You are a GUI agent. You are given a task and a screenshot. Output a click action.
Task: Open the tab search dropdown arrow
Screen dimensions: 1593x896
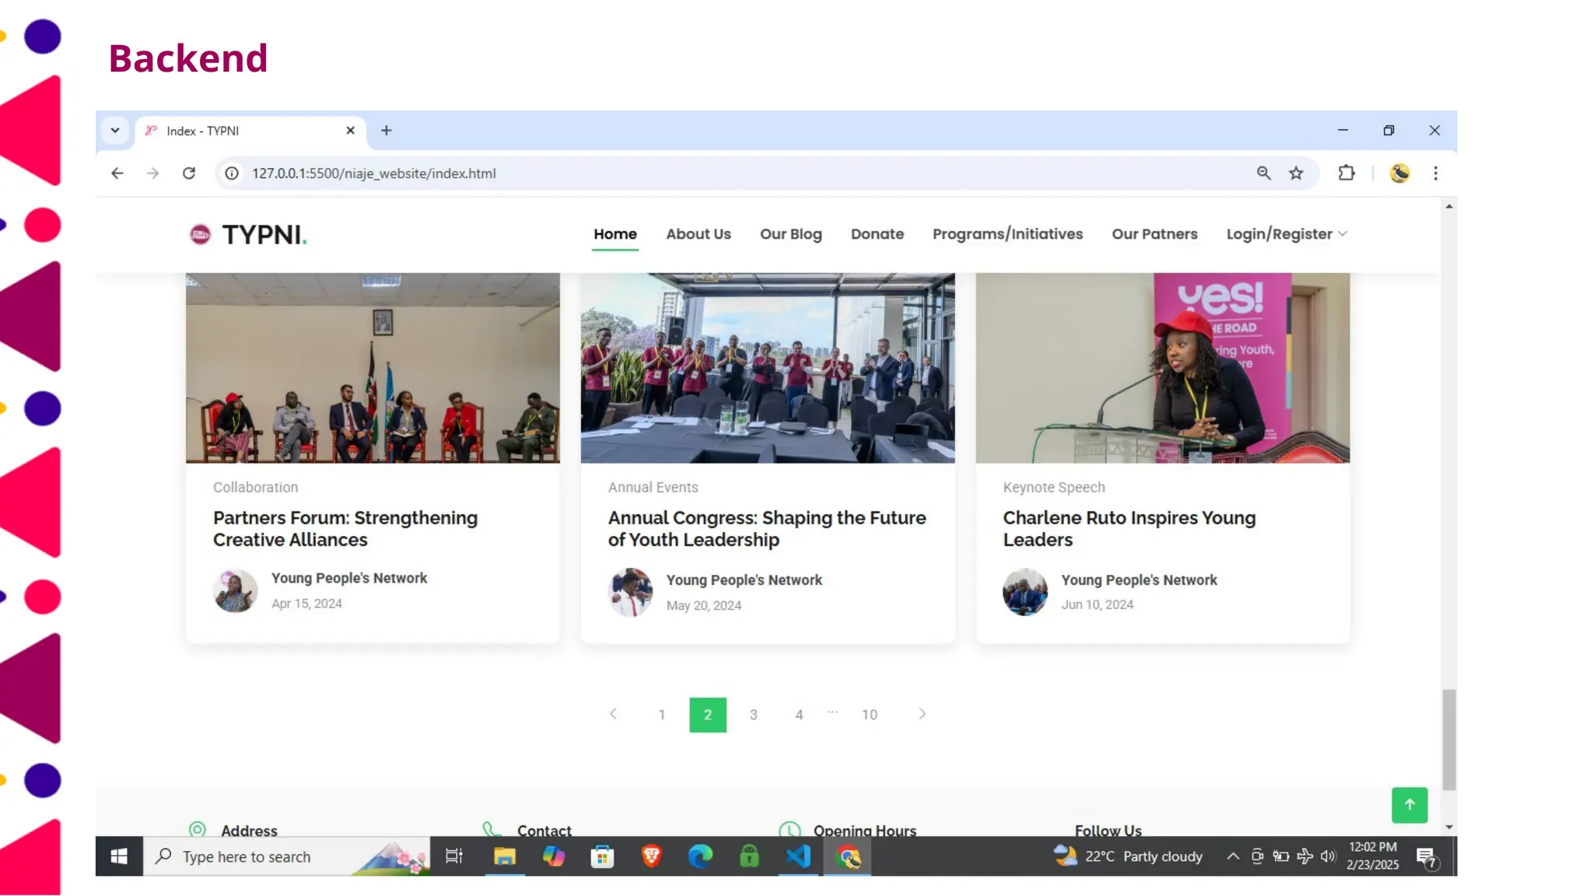click(115, 131)
